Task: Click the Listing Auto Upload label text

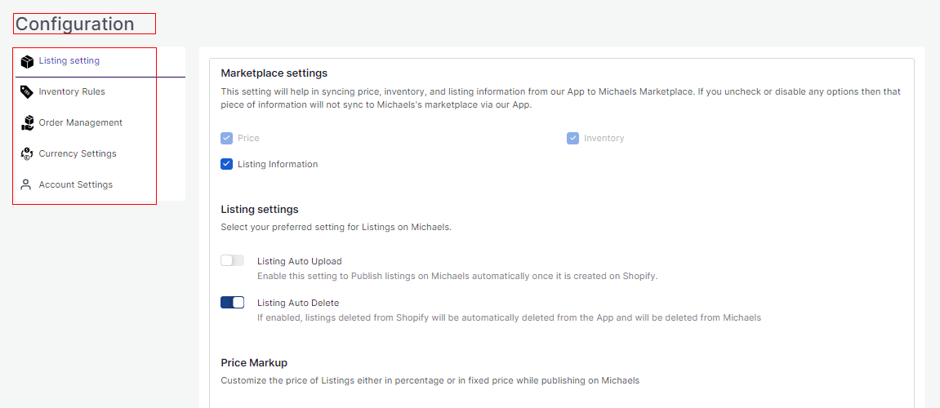Action: point(299,262)
